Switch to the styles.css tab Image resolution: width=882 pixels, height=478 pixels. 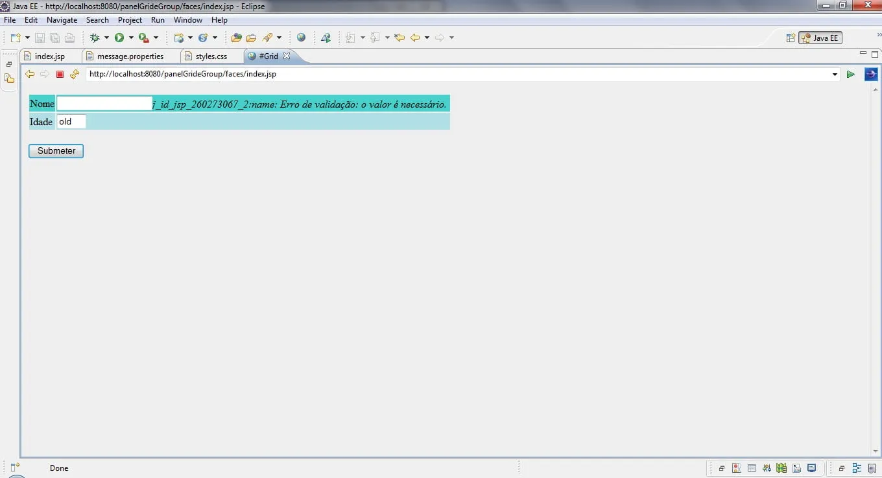pos(211,56)
